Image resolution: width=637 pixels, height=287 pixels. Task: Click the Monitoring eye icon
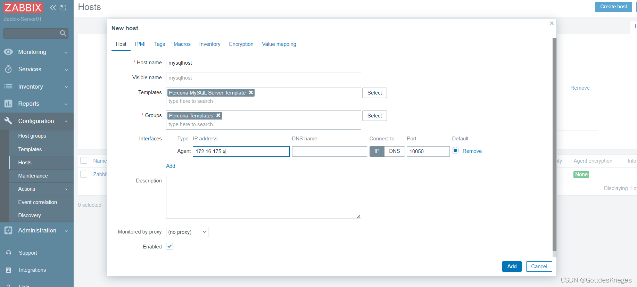[8, 52]
